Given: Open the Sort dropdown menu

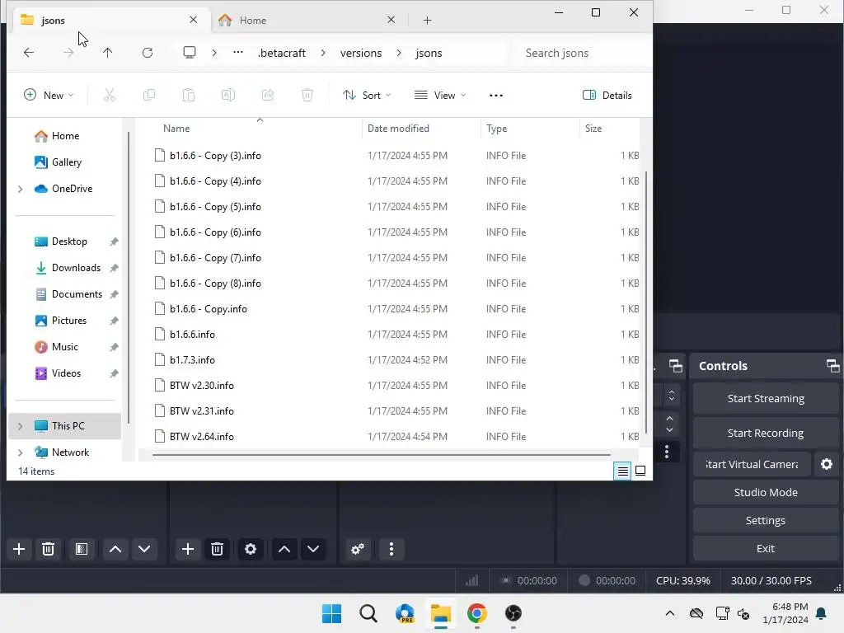Looking at the screenshot, I should 367,96.
